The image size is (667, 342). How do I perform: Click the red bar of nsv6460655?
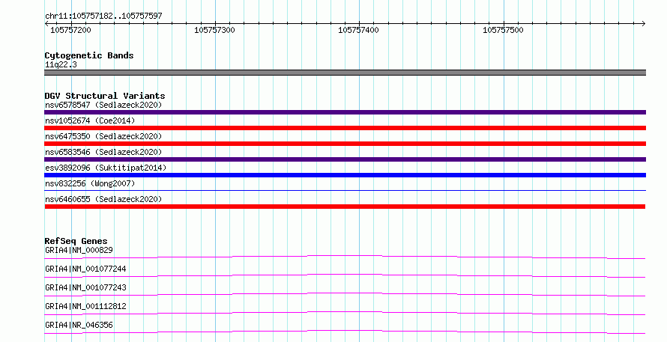tap(345, 207)
